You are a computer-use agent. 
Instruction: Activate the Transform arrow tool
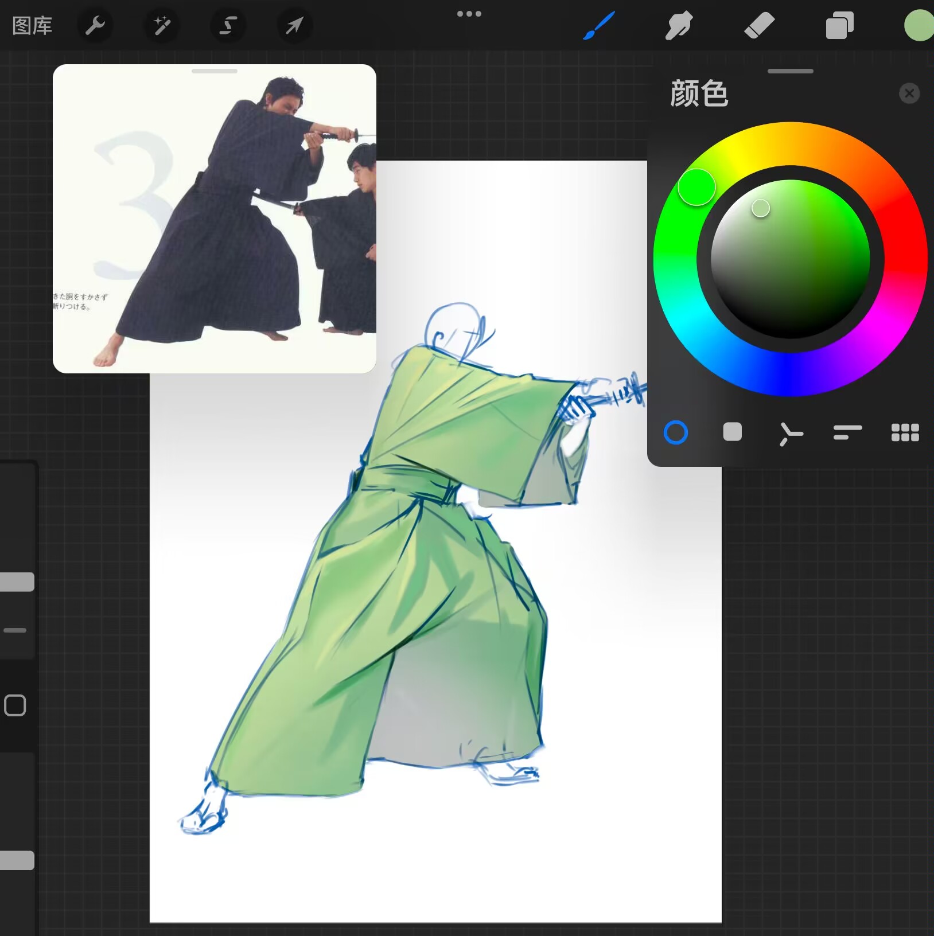tap(294, 26)
